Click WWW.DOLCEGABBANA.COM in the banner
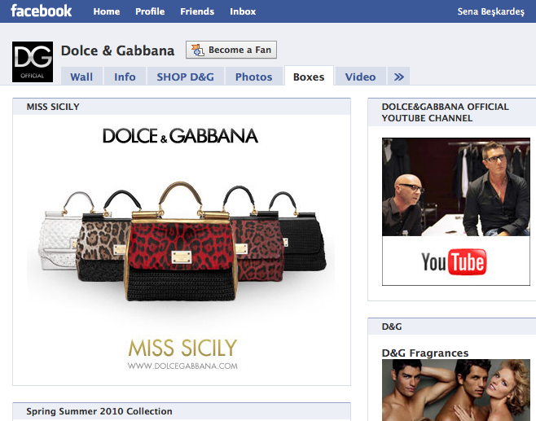536x421 pixels. coord(182,366)
